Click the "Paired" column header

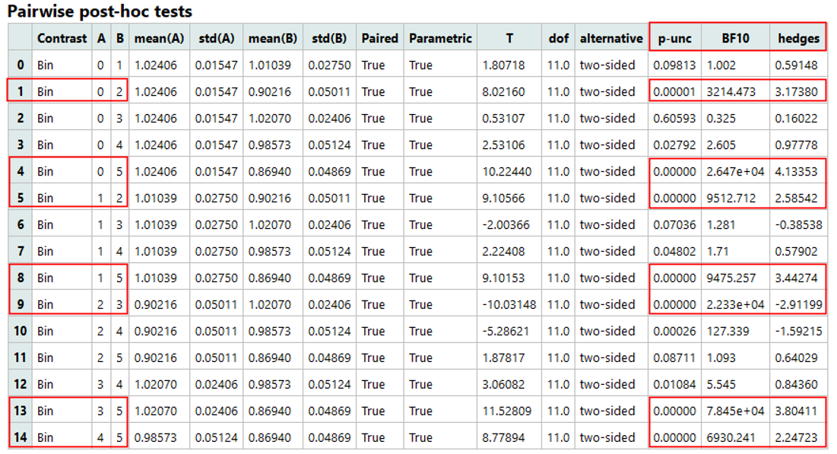tap(379, 38)
